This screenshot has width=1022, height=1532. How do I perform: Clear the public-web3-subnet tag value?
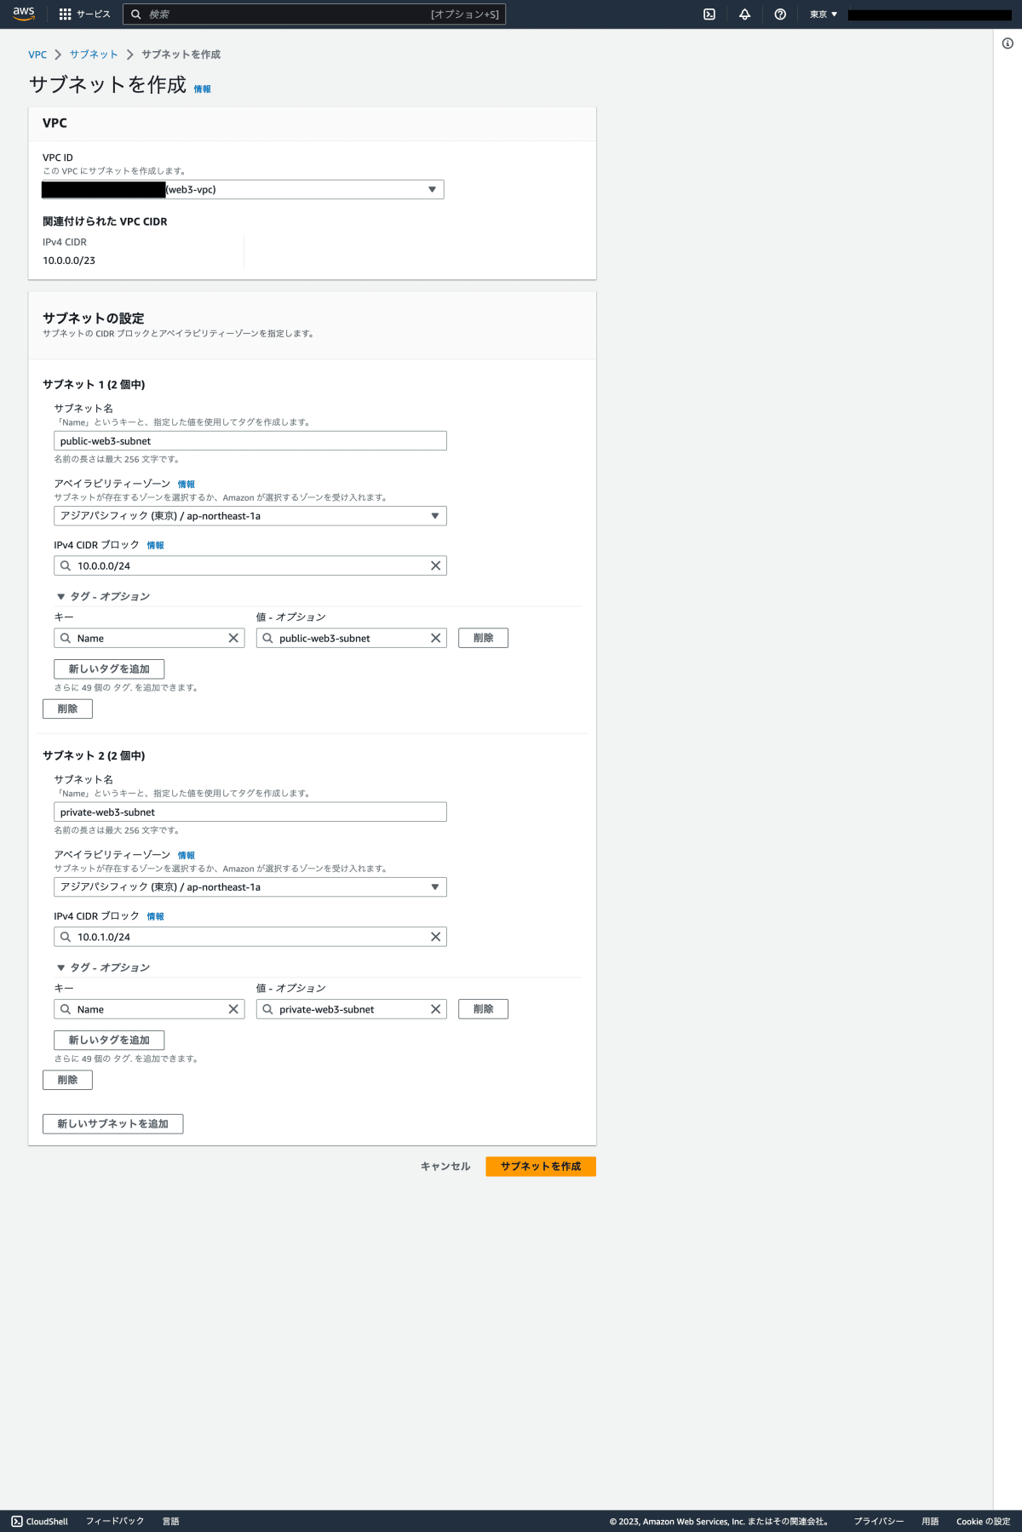435,638
